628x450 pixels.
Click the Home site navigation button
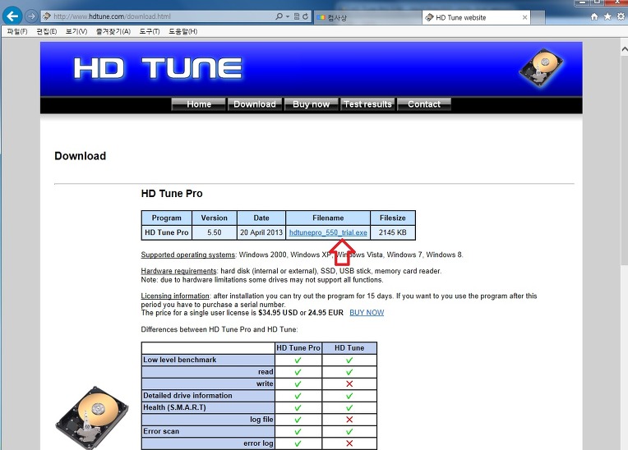pyautogui.click(x=199, y=104)
